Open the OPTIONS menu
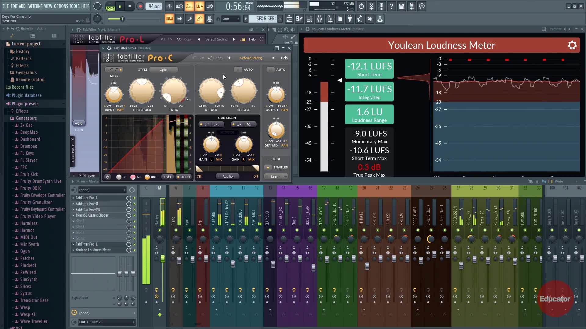This screenshot has width=586, height=329. [61, 6]
